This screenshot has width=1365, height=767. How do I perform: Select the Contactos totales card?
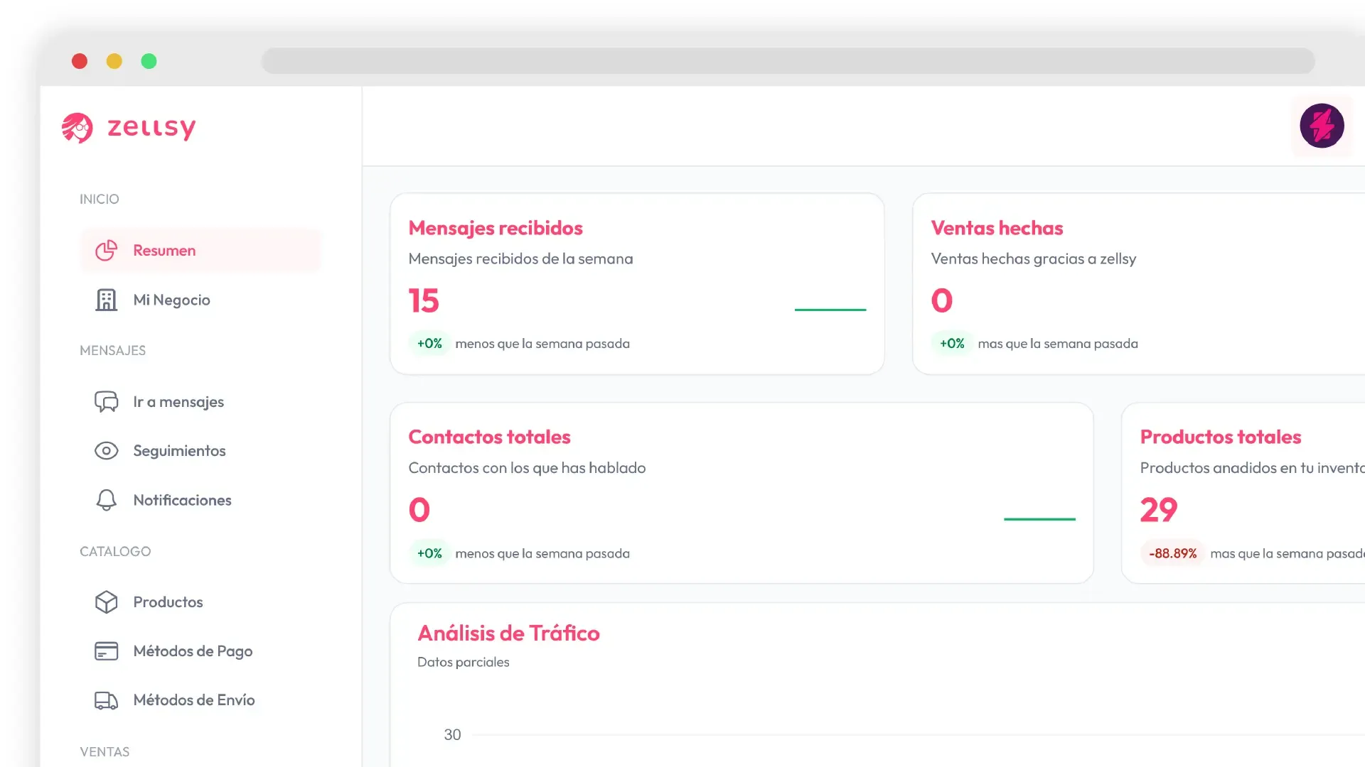pos(490,437)
